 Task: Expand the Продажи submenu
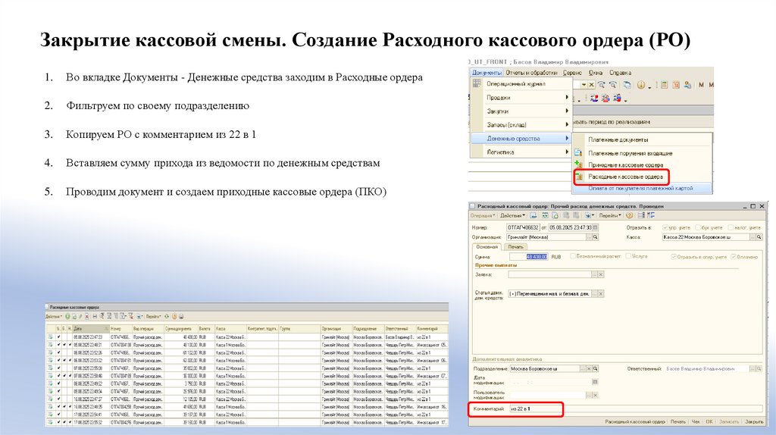[520, 98]
